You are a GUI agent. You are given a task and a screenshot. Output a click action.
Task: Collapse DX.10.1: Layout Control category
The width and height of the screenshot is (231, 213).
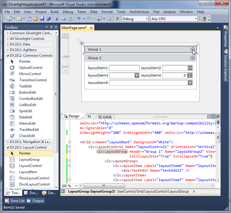[x=8, y=147]
